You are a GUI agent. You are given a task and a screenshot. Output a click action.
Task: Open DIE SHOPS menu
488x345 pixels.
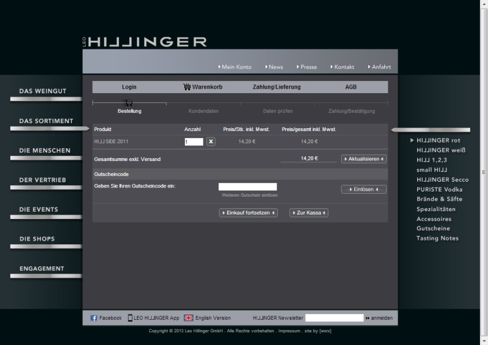point(37,239)
